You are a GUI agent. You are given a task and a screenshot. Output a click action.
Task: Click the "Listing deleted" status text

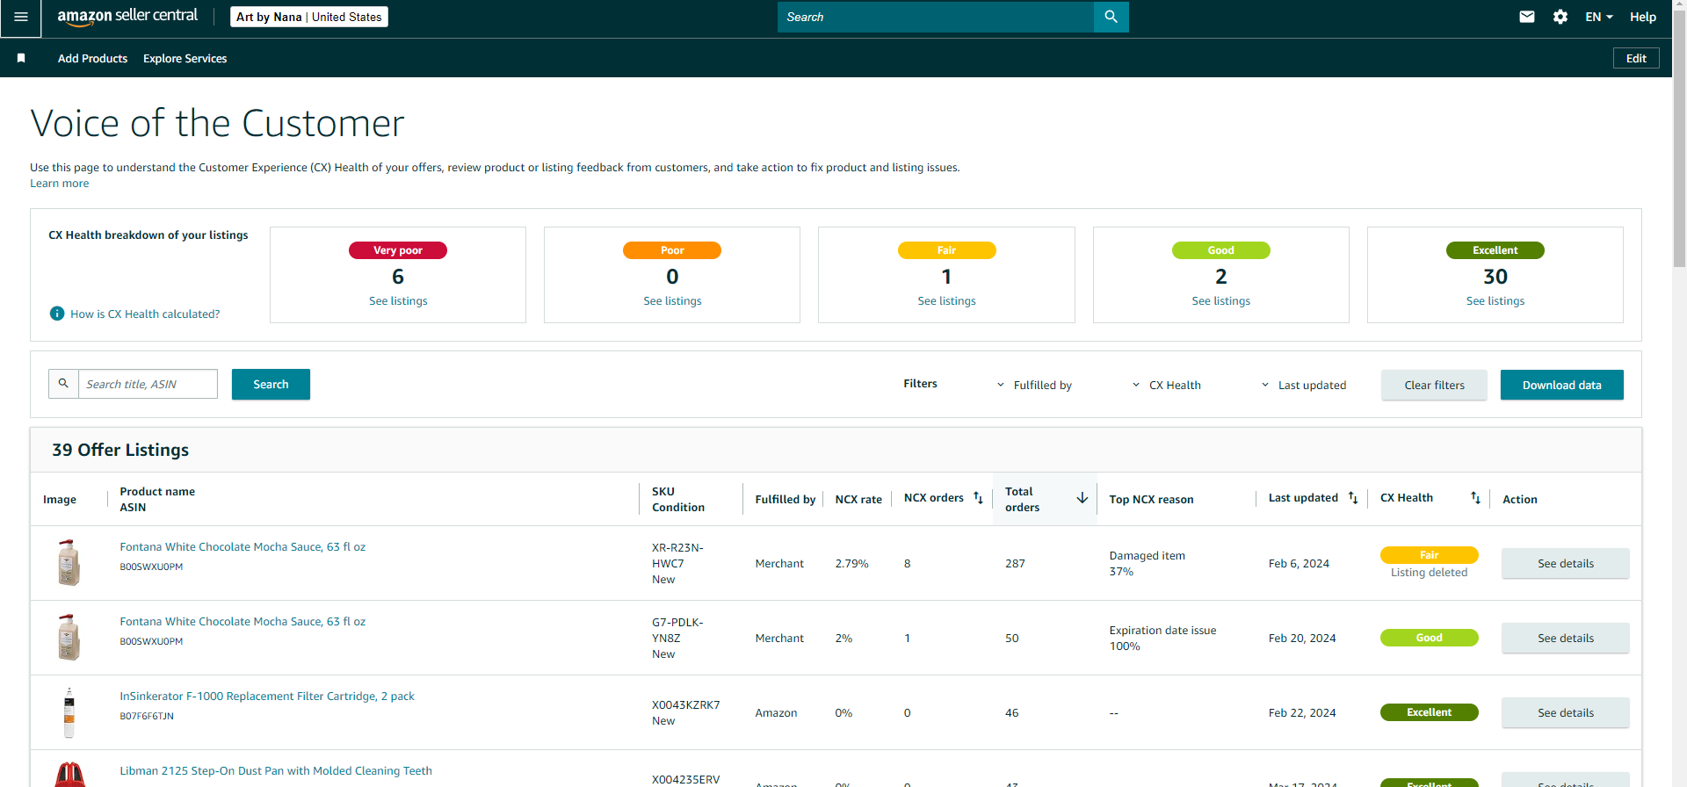[1429, 572]
